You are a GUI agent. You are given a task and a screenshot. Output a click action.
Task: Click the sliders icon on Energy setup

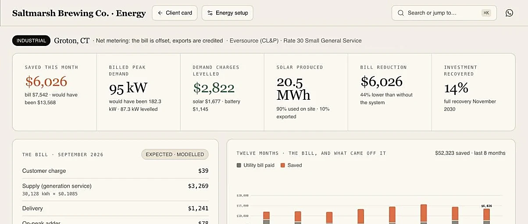[x=210, y=13]
